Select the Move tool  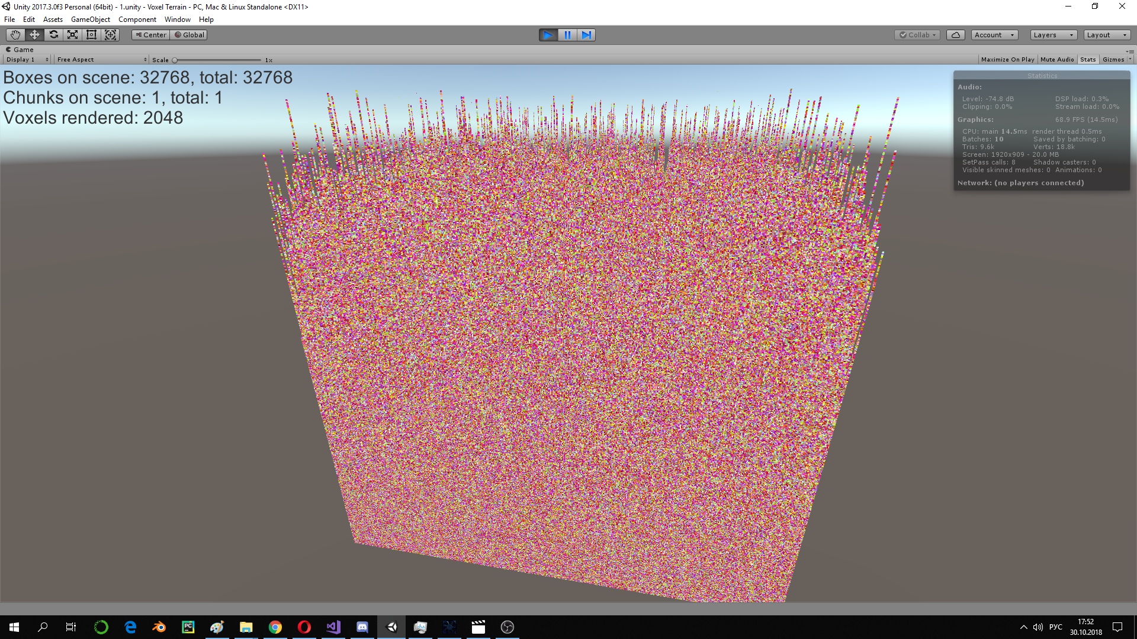coord(34,34)
